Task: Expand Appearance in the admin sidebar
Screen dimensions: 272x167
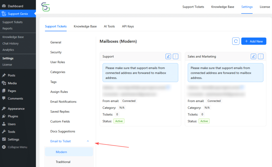Action: tap(16, 108)
